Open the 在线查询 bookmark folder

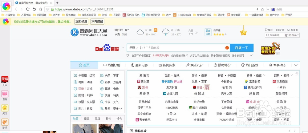click(x=8, y=15)
